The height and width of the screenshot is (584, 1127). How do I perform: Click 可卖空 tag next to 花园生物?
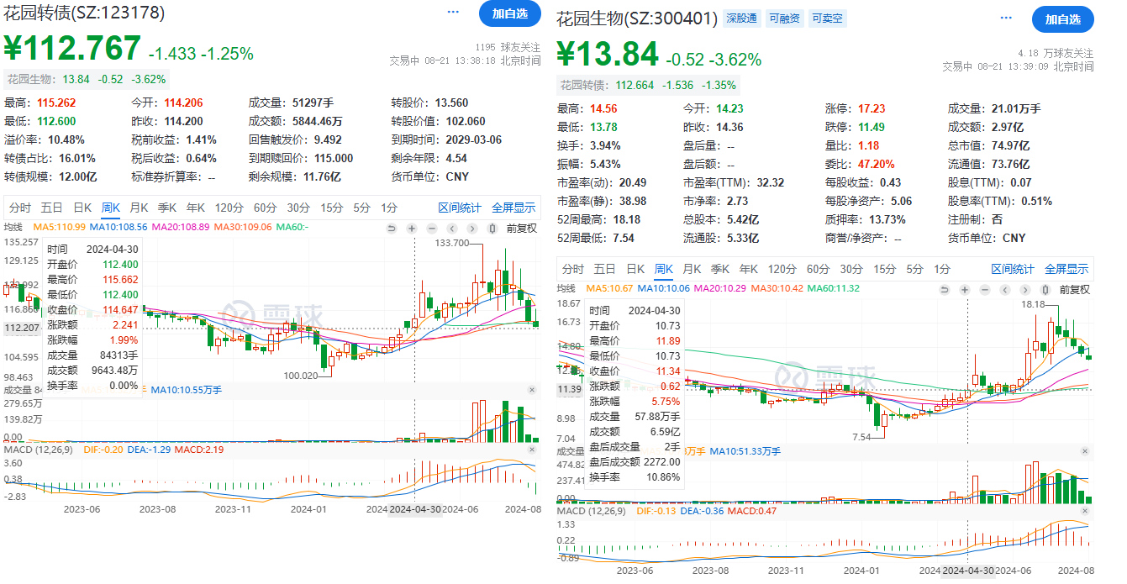[x=827, y=18]
